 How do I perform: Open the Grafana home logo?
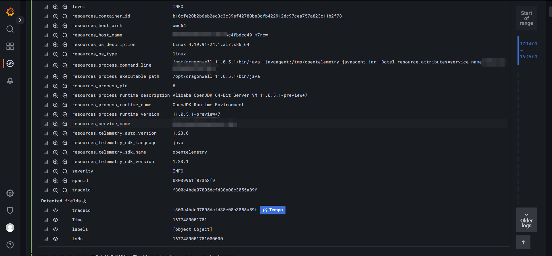[x=10, y=12]
